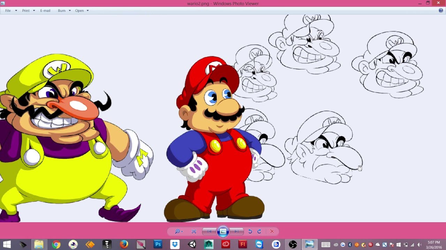446x250 pixels.
Task: Open Adobe Creative Cloud from the taskbar
Action: pos(226,244)
